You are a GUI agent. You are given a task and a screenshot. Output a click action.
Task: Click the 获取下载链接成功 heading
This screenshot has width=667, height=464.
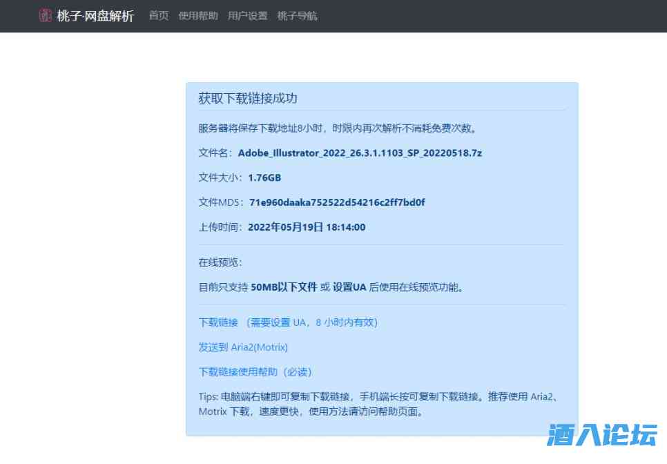pos(248,98)
